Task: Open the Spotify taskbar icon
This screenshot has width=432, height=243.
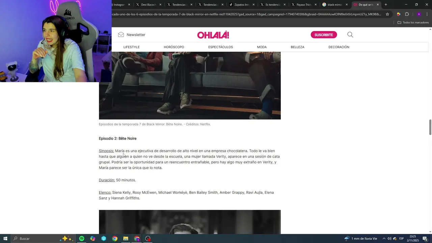Action: coord(82,239)
